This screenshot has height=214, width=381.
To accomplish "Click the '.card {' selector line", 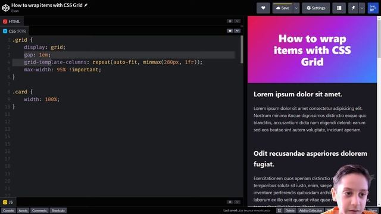I will [x=23, y=92].
